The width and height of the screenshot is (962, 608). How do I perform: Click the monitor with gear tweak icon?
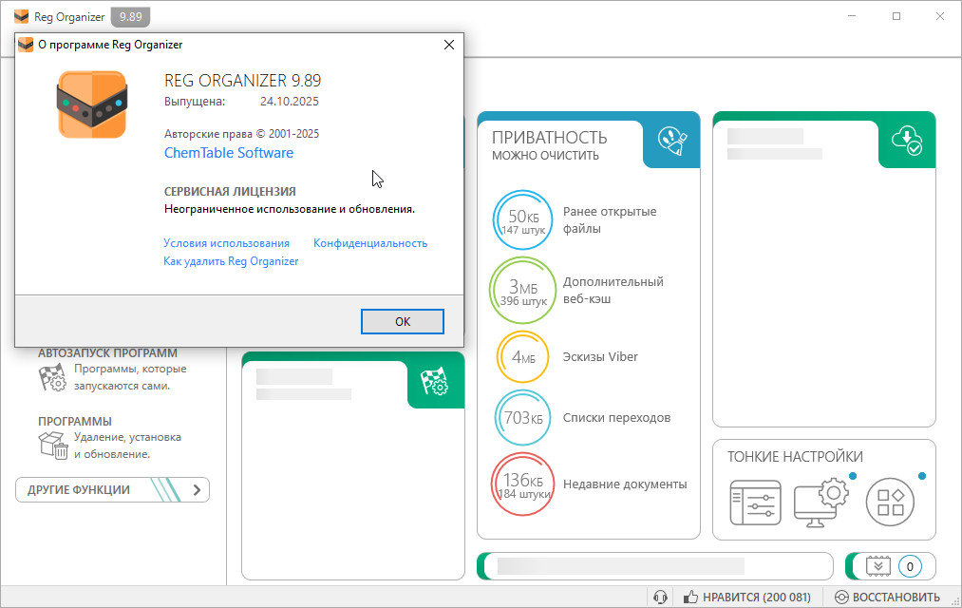(821, 502)
